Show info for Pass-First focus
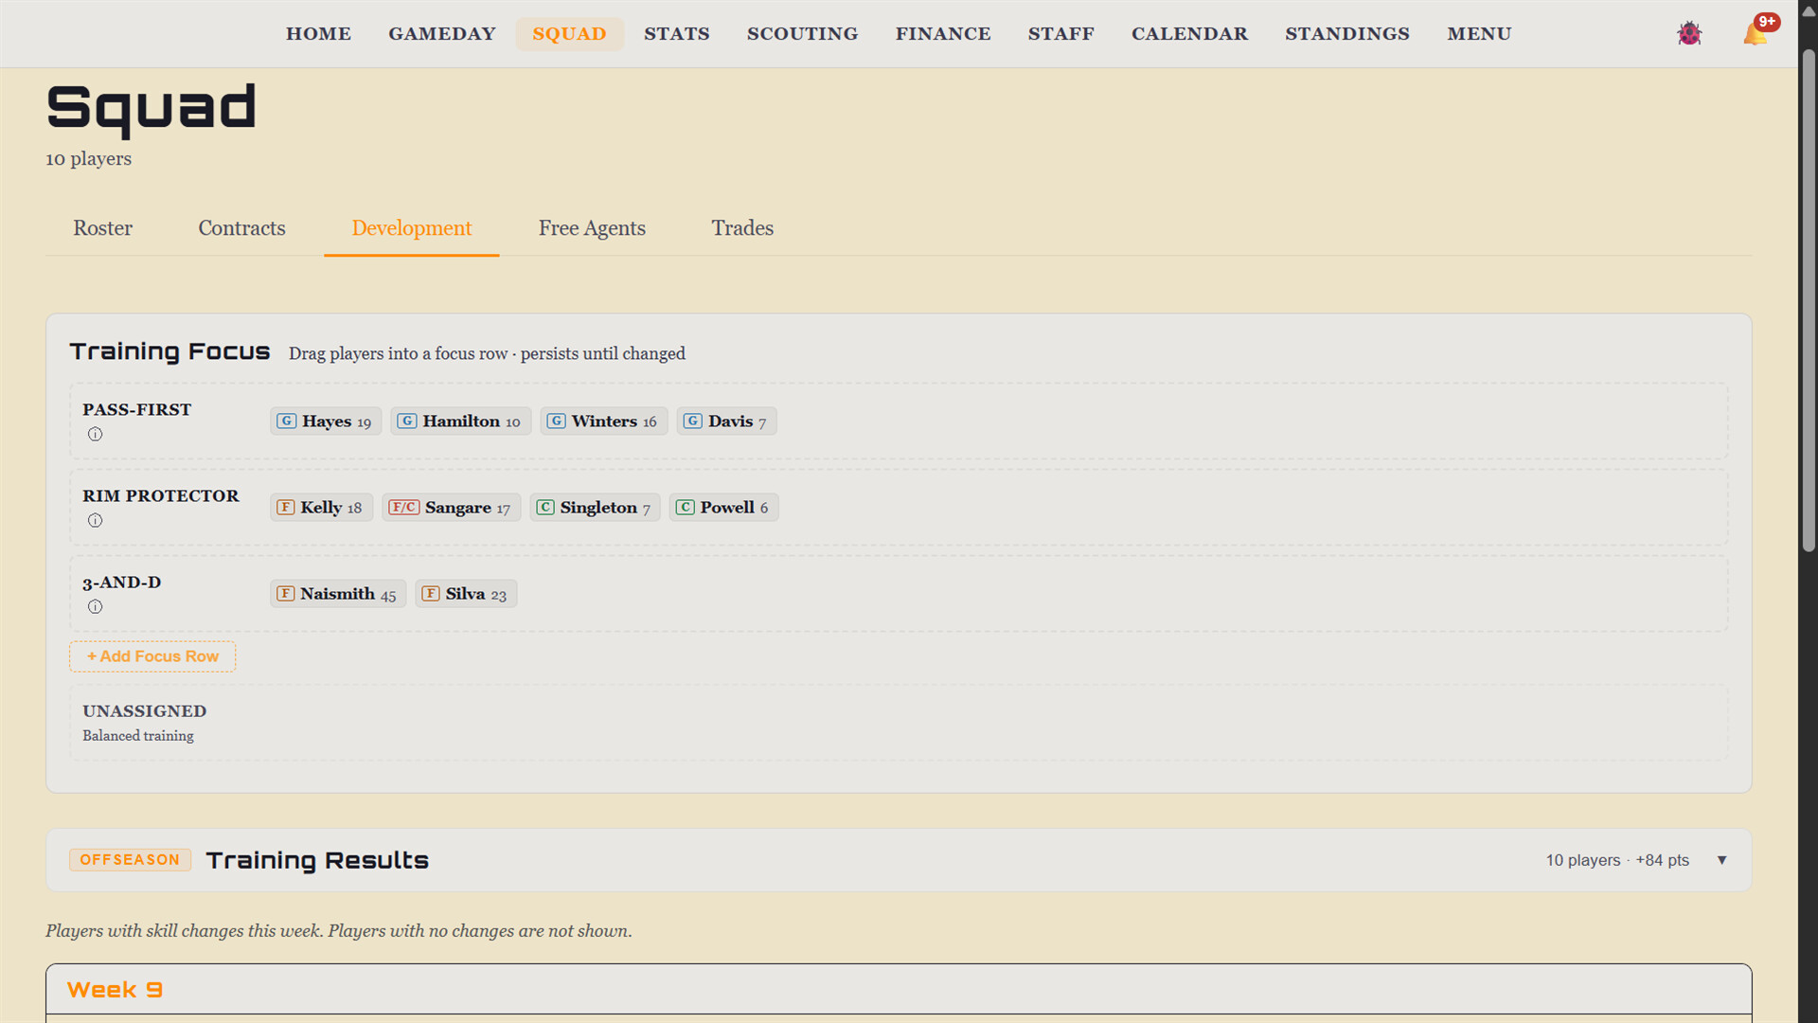This screenshot has width=1818, height=1023. 95,435
